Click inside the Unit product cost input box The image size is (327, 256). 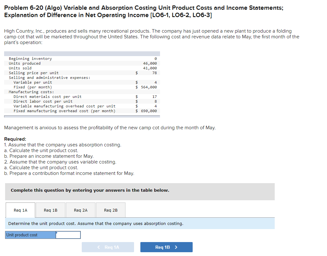click(68, 235)
